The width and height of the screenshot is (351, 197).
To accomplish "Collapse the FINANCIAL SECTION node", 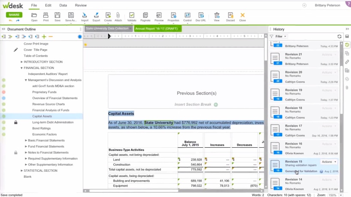I will coord(22,68).
